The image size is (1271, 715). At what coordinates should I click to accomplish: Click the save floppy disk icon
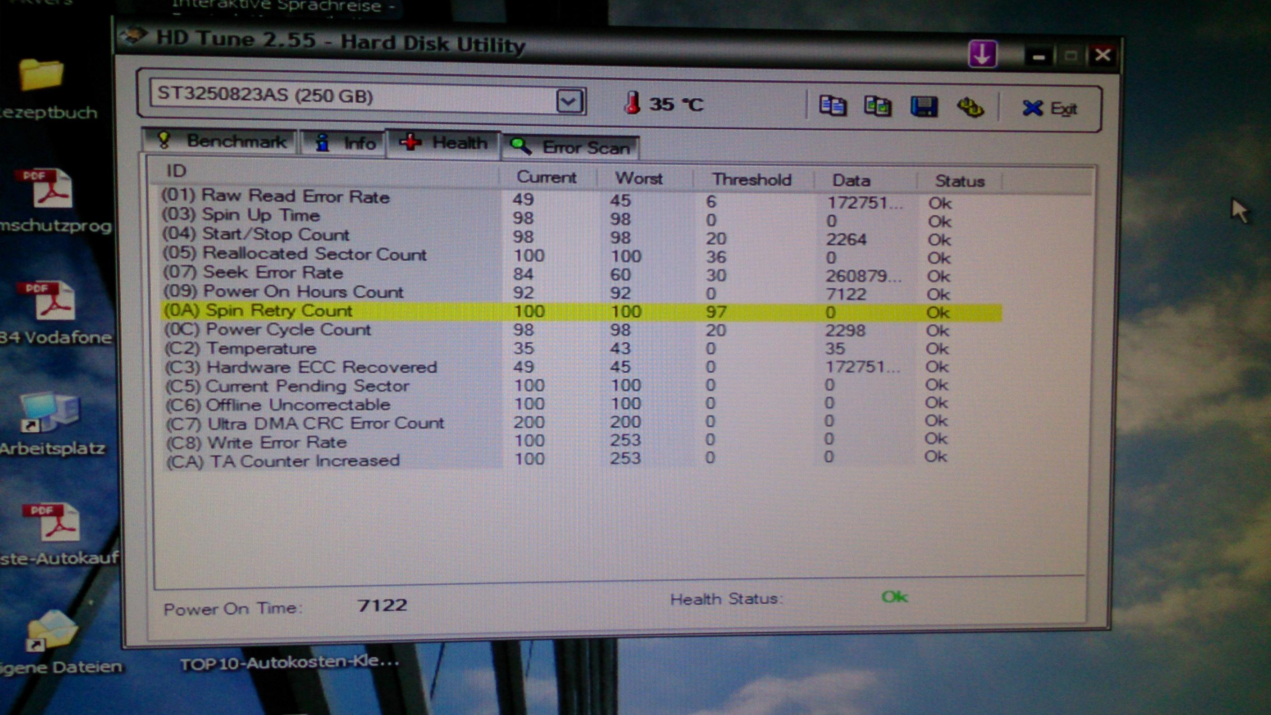click(924, 107)
